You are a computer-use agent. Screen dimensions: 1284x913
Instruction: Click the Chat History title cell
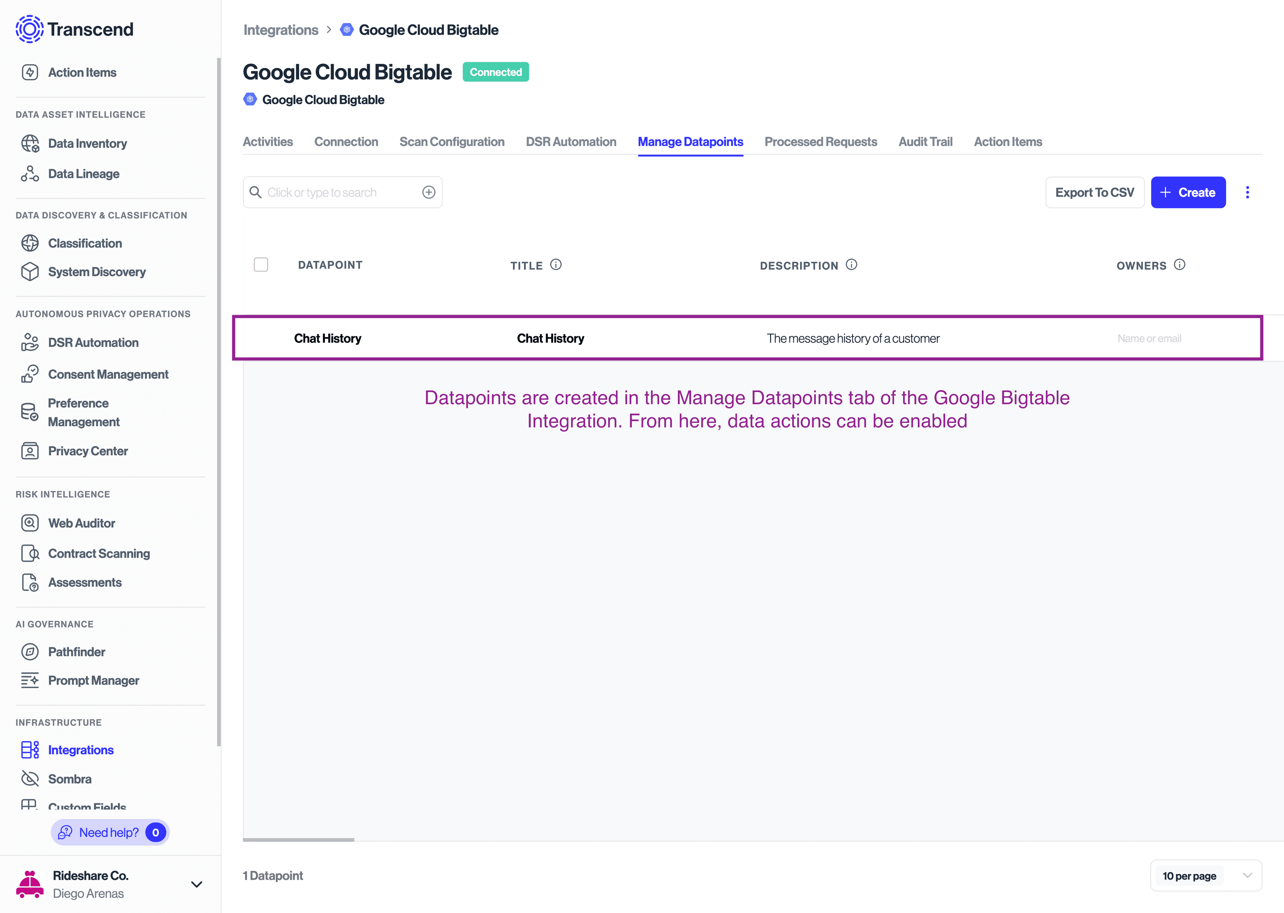click(550, 338)
